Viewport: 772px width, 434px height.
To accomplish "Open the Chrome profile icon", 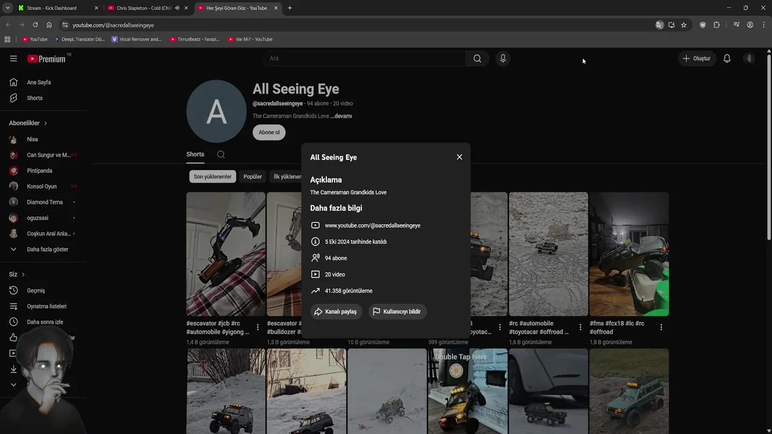I will click(x=750, y=25).
